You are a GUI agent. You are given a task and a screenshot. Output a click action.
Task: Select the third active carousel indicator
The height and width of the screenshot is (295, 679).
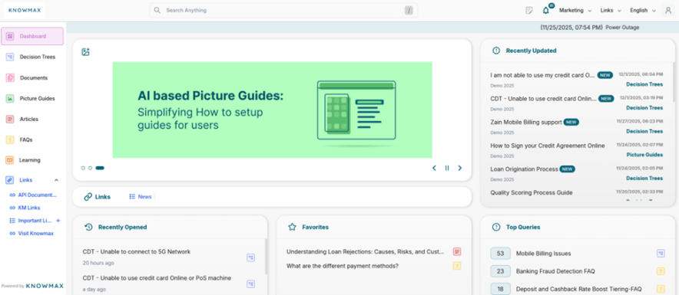[100, 168]
